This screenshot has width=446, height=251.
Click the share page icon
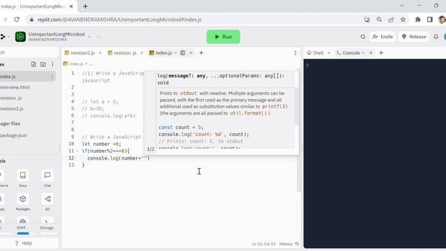(391, 20)
